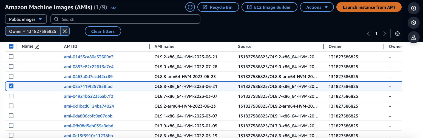423x138 pixels.
Task: Go to previous page arrow
Action: tap(368, 34)
